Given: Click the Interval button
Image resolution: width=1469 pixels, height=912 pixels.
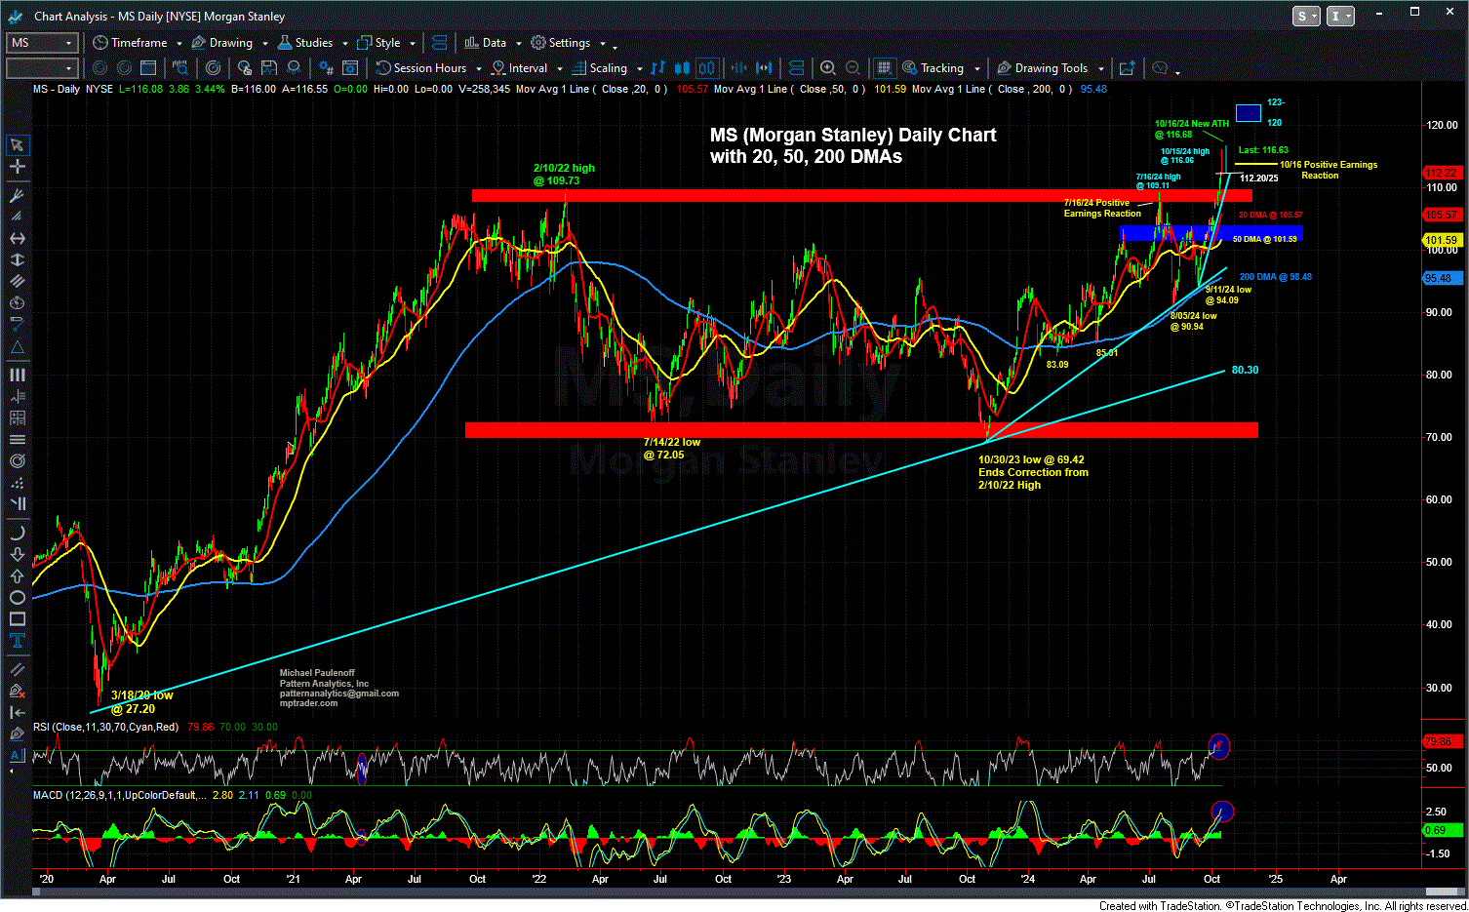Looking at the screenshot, I should pos(519,68).
